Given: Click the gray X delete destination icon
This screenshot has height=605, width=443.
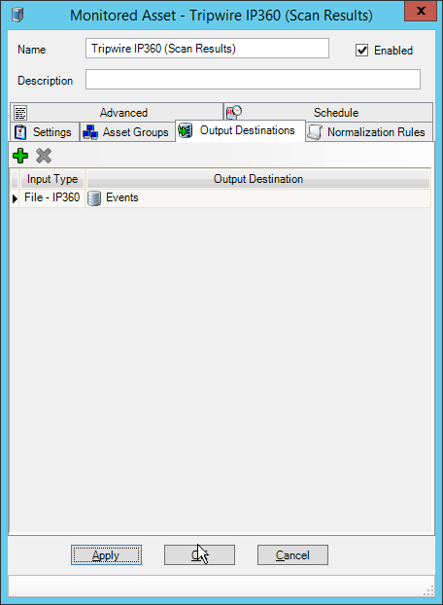Looking at the screenshot, I should [44, 156].
